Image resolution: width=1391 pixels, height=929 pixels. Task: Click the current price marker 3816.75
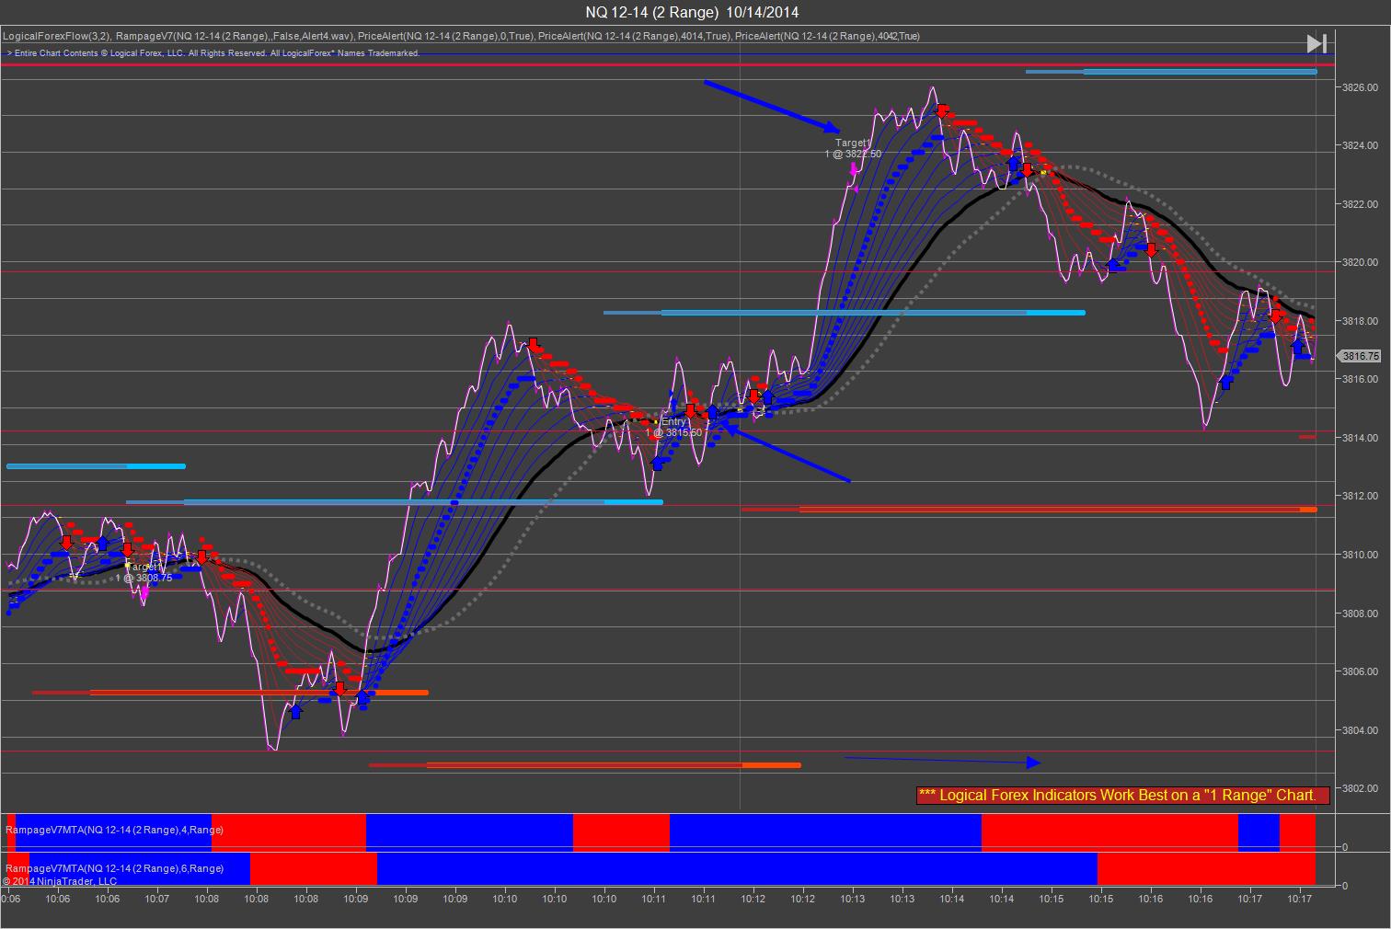point(1360,356)
